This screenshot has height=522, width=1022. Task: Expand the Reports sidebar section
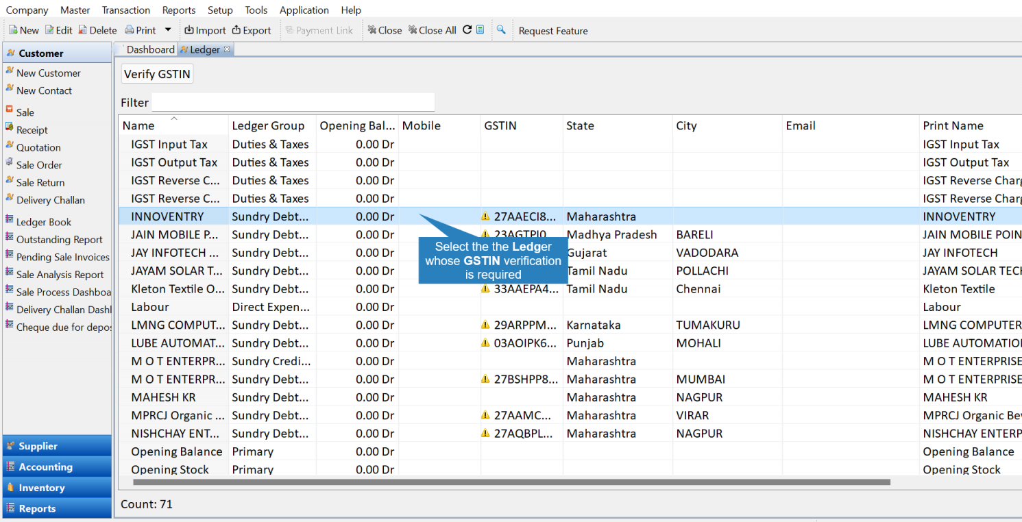click(57, 508)
